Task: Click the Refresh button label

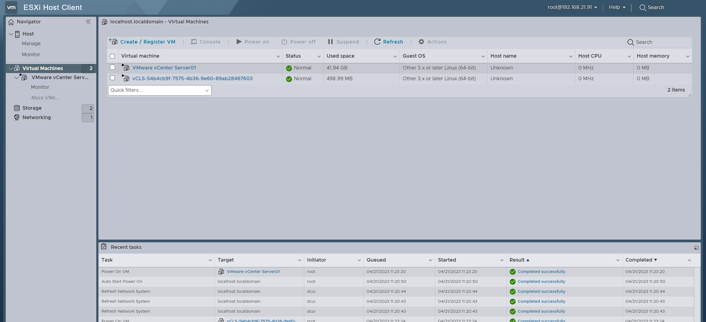Action: click(393, 42)
